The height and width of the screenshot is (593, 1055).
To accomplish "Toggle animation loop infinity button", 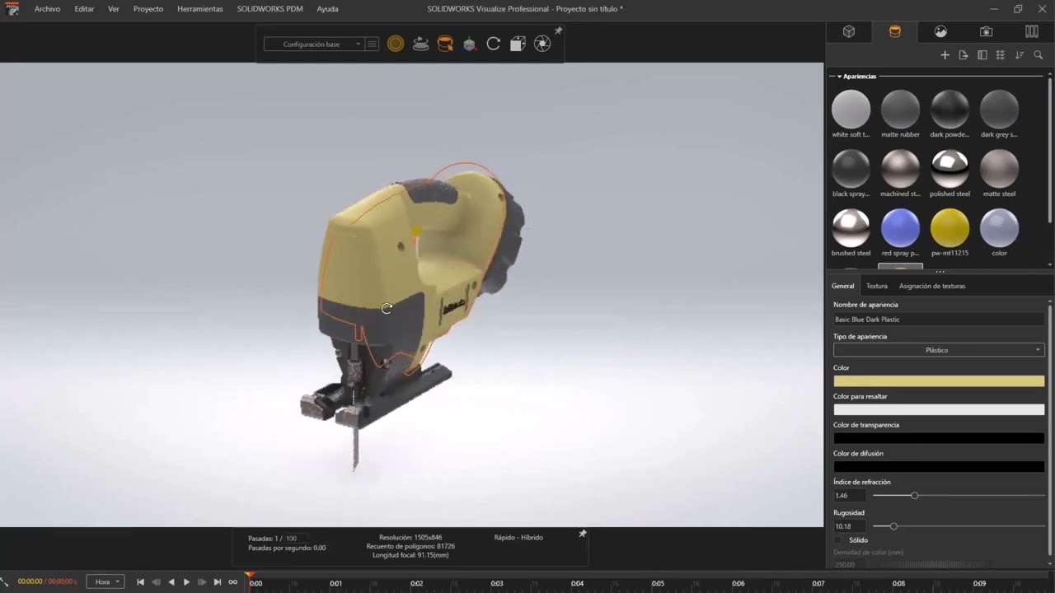I will click(x=233, y=582).
